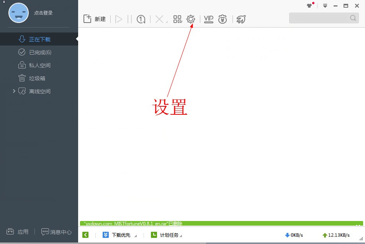
Task: Click the delete X icon in toolbar
Action: [x=160, y=19]
